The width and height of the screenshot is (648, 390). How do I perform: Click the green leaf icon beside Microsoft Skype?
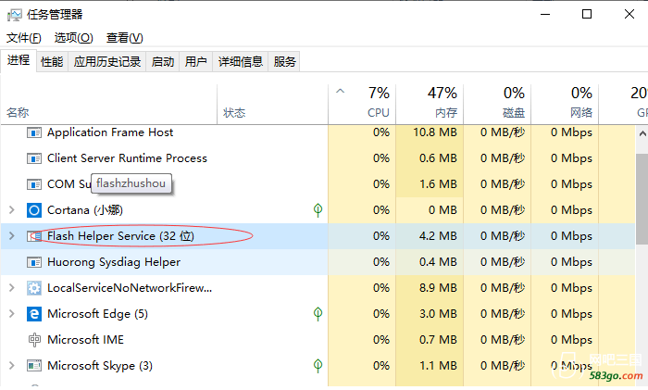point(318,366)
